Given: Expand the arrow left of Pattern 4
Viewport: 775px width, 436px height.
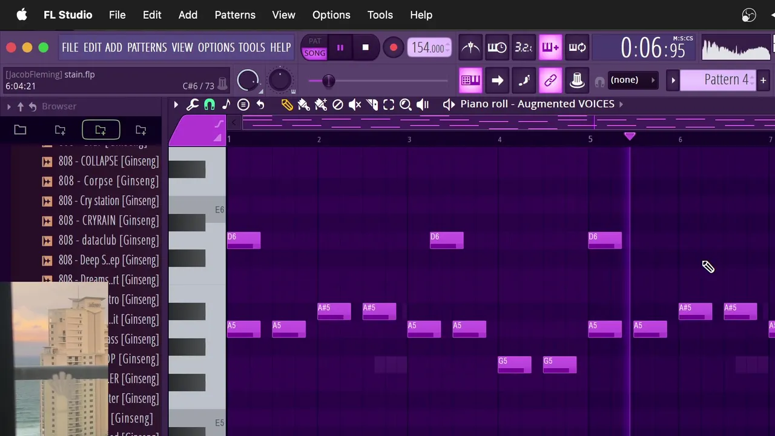Looking at the screenshot, I should coord(673,80).
